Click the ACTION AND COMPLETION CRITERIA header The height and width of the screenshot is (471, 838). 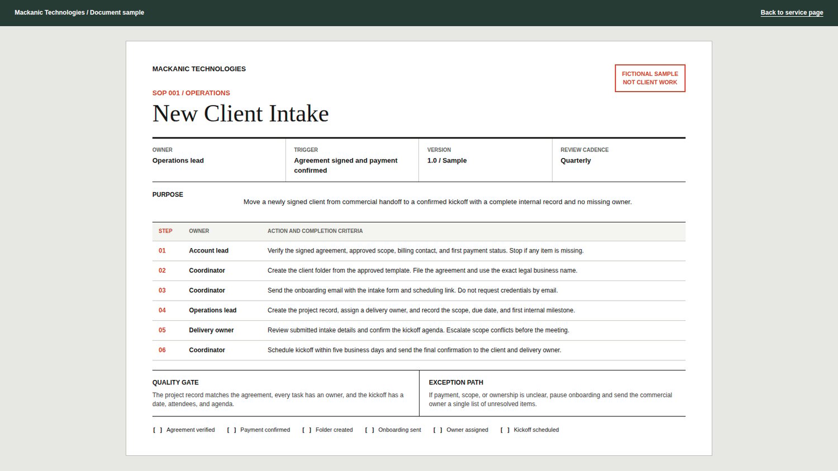click(x=315, y=231)
